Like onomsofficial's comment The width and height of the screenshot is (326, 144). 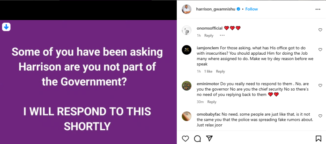320,30
